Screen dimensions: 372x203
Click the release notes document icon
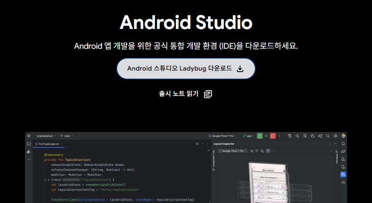208,94
